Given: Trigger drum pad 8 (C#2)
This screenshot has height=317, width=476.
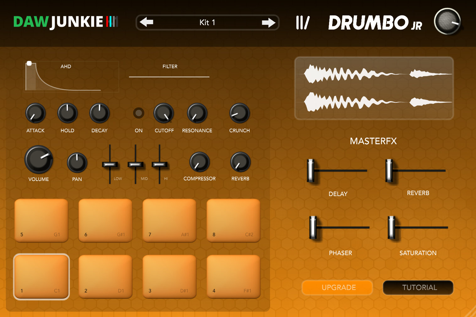Looking at the screenshot, I should point(233,221).
